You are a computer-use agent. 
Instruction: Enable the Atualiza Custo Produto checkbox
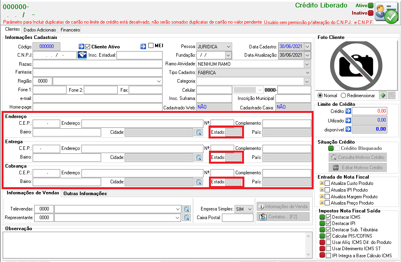click(x=327, y=183)
